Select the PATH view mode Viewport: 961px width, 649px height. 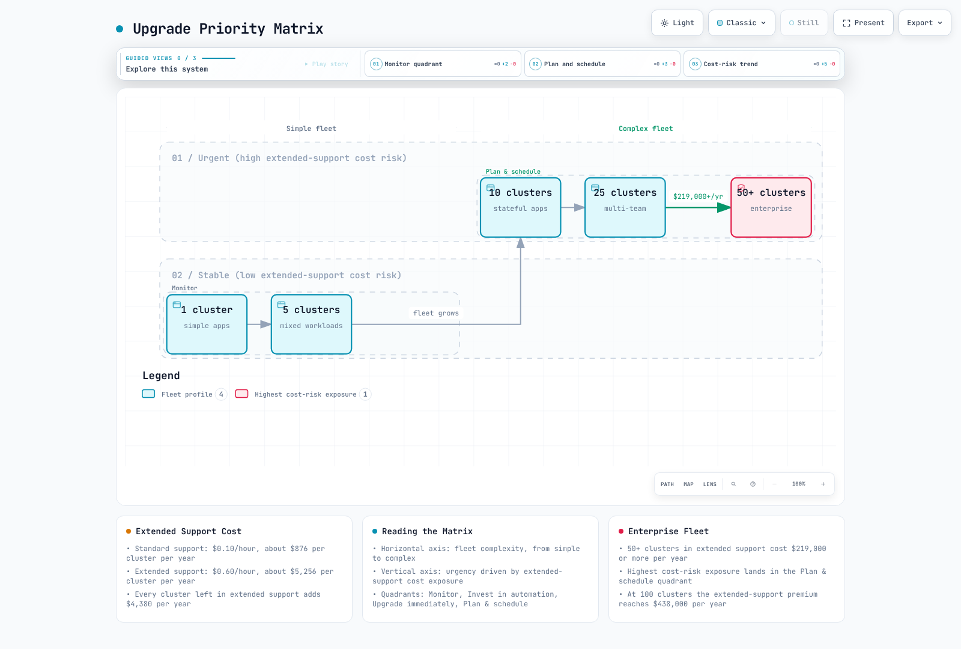coord(667,484)
